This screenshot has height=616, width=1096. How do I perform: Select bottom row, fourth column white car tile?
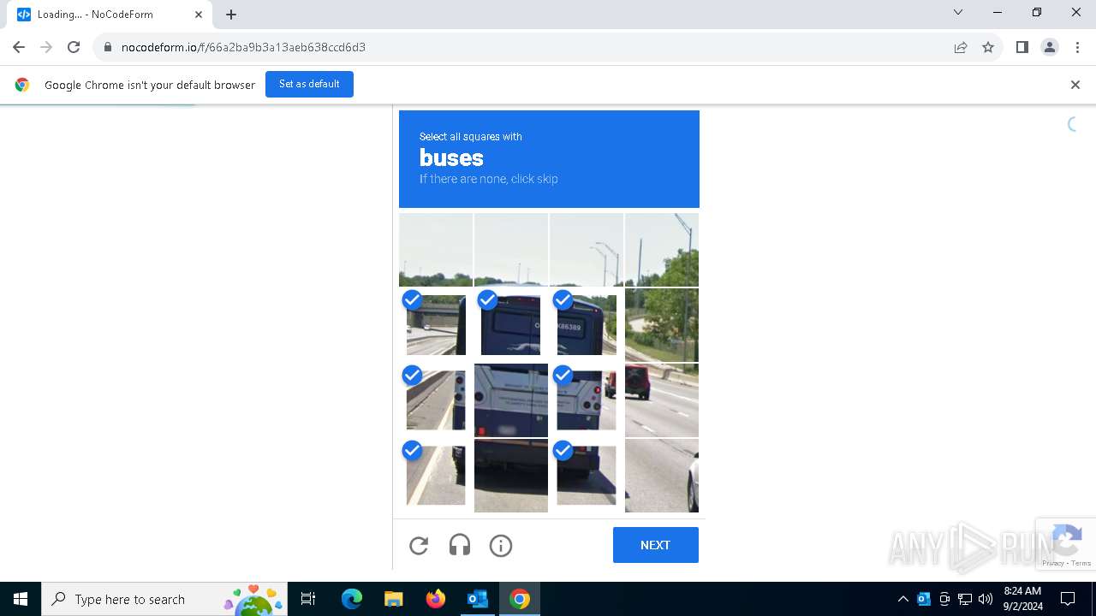point(662,476)
